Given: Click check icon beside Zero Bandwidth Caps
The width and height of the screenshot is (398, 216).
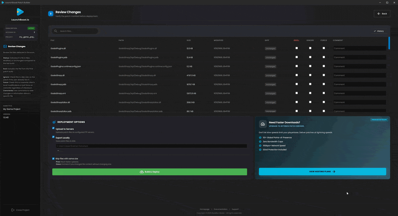Looking at the screenshot, I should (x=260, y=142).
